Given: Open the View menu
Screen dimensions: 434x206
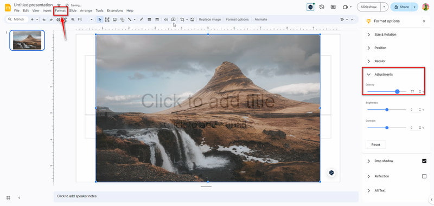Looking at the screenshot, I should click(36, 11).
